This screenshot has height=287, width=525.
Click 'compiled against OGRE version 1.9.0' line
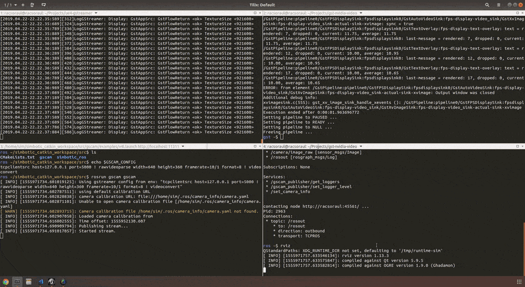[359, 265]
